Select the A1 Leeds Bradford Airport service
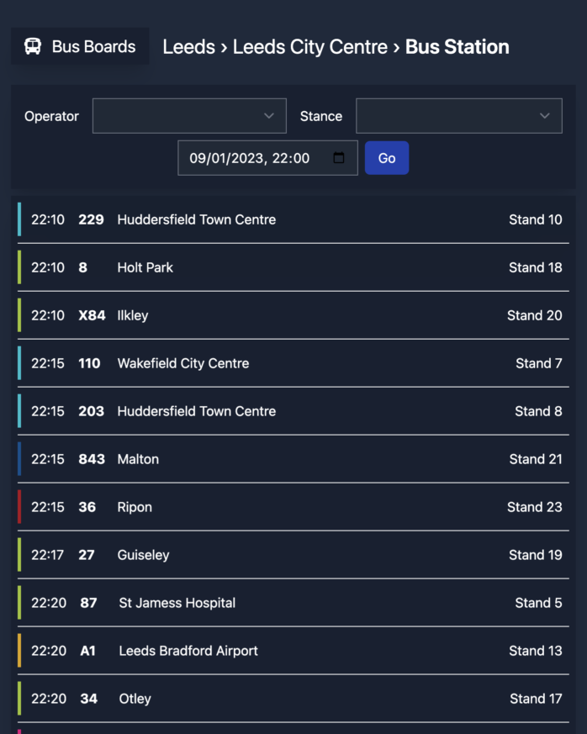This screenshot has width=587, height=734. pos(293,651)
